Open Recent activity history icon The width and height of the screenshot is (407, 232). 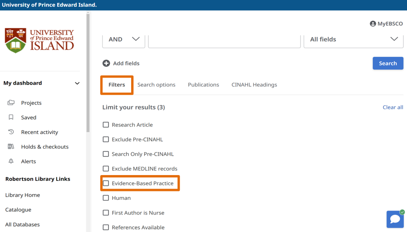pyautogui.click(x=11, y=132)
